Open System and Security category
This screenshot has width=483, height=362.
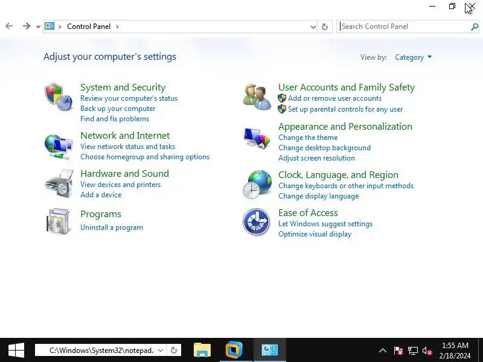pos(123,87)
